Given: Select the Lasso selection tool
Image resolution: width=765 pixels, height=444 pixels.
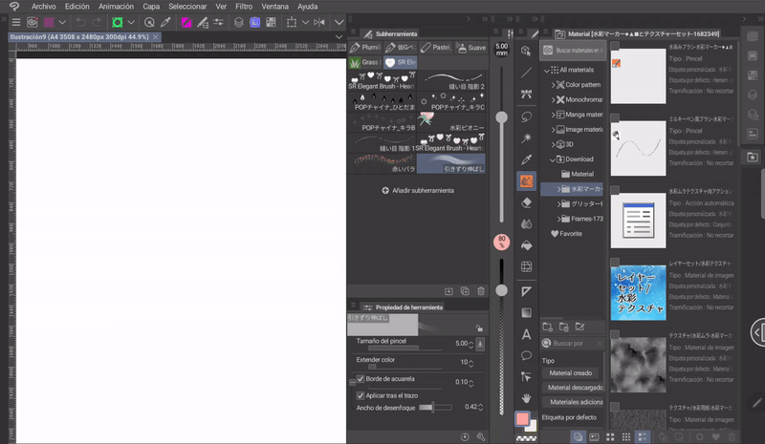Looking at the screenshot, I should click(526, 117).
